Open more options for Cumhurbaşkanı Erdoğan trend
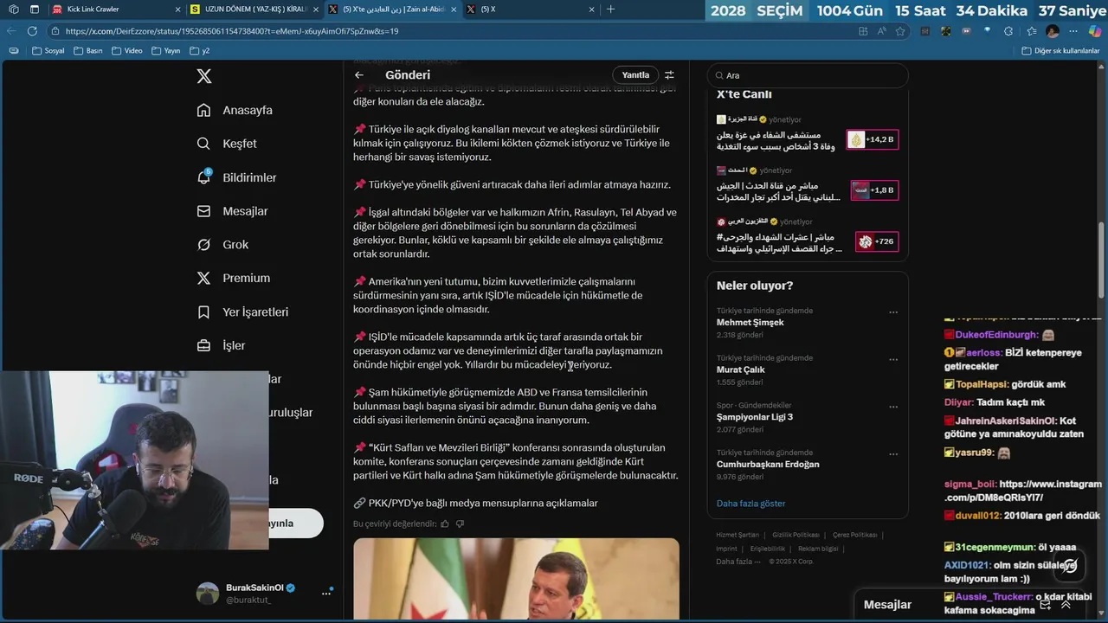The image size is (1108, 623). (893, 454)
